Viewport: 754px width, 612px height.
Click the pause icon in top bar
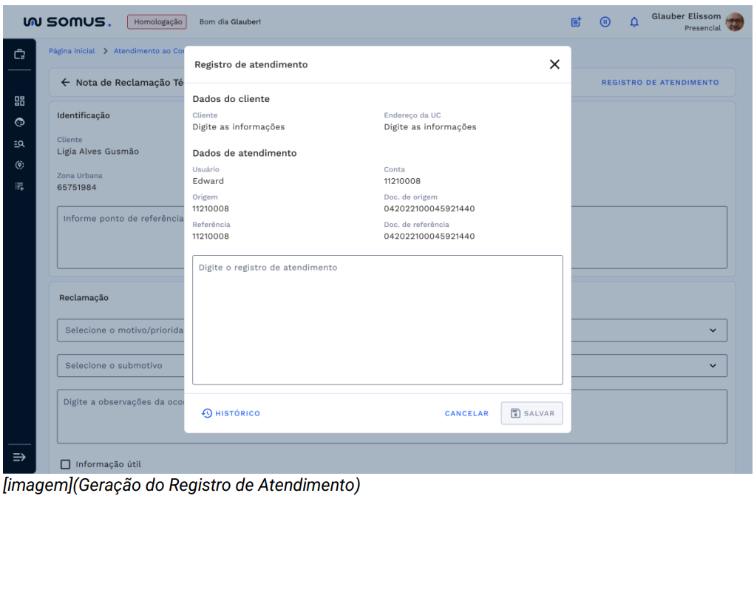click(605, 22)
